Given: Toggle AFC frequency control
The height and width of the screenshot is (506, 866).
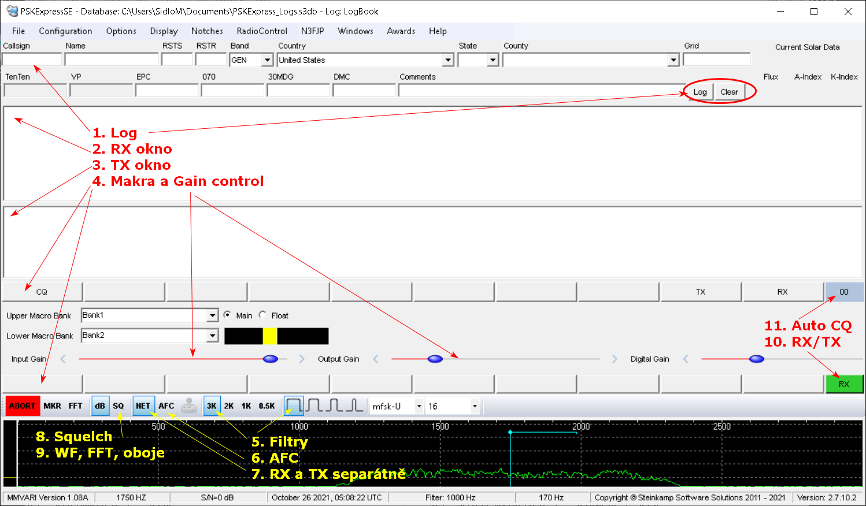Looking at the screenshot, I should click(166, 406).
